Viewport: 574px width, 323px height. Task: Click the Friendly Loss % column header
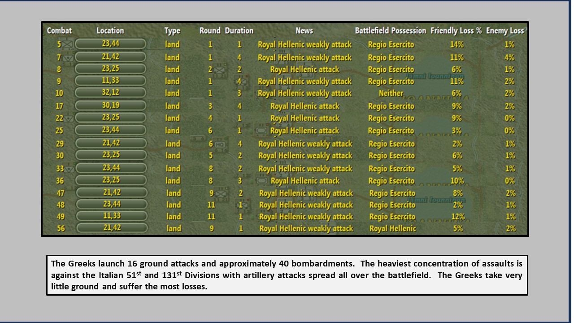456,31
